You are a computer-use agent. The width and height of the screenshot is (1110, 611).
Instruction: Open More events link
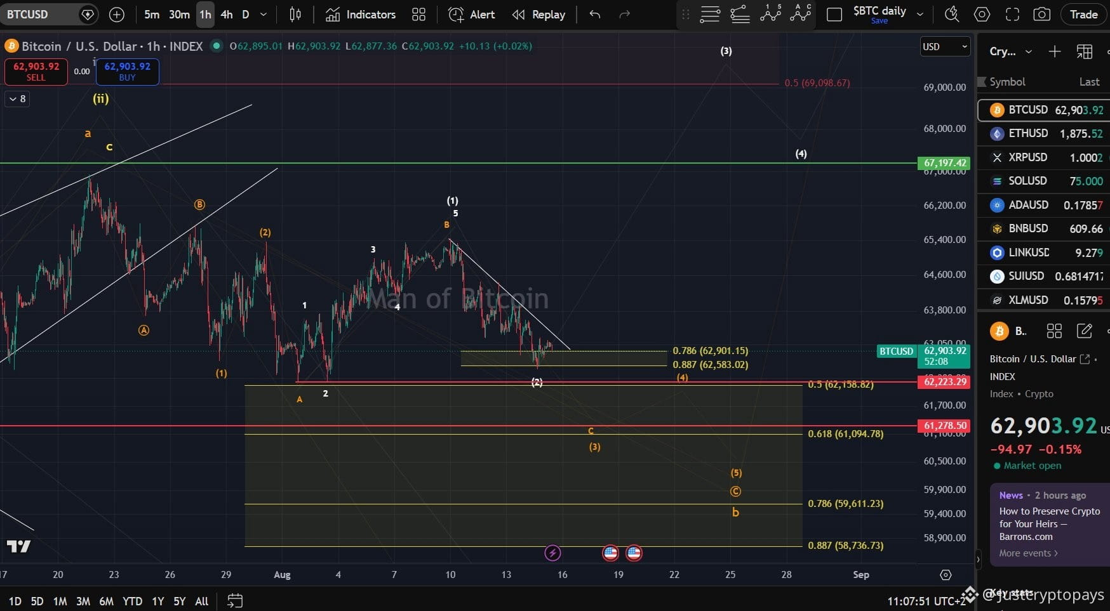pyautogui.click(x=1028, y=553)
